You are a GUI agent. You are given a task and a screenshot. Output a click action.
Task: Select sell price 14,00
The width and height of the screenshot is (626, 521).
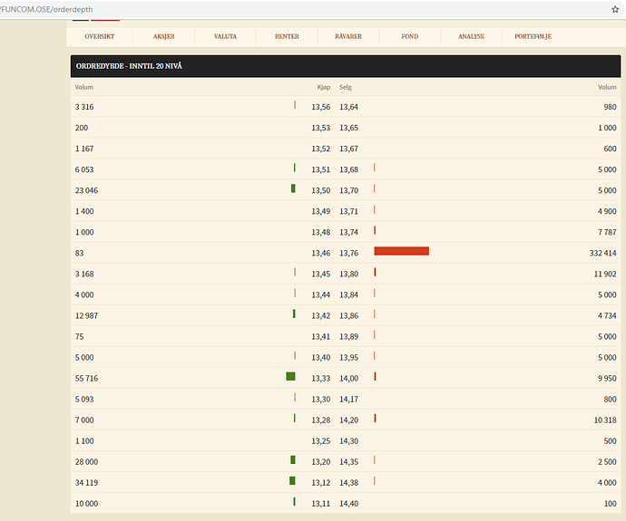click(349, 379)
